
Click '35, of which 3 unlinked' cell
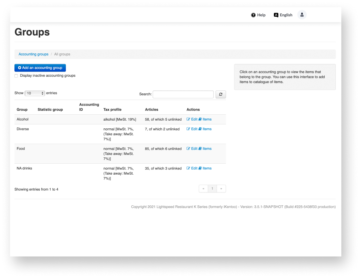tap(163, 168)
